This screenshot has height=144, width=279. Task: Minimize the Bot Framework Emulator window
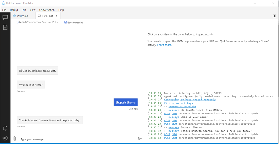tap(255, 3)
